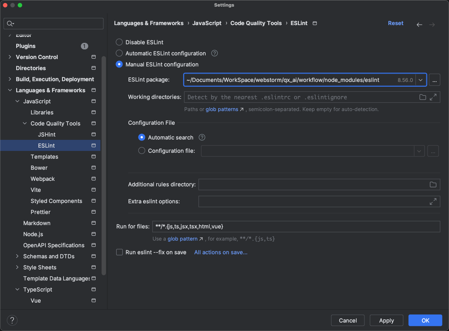Click the help question mark button
The height and width of the screenshot is (331, 449).
click(12, 320)
